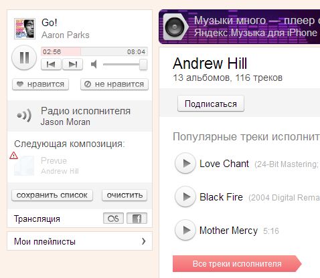Click 13 альбомов, 116 треков text
Screen dimensions: 320x278
tap(228, 78)
